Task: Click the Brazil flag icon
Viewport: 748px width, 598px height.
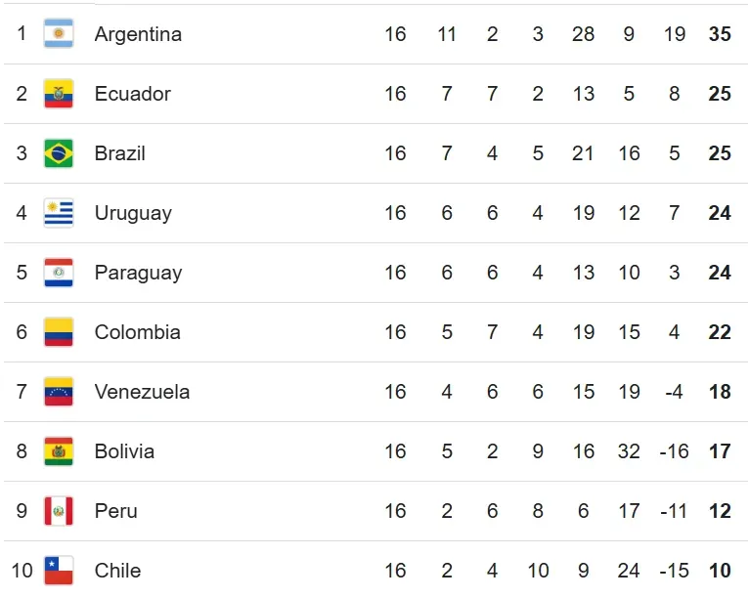Action: click(x=59, y=153)
